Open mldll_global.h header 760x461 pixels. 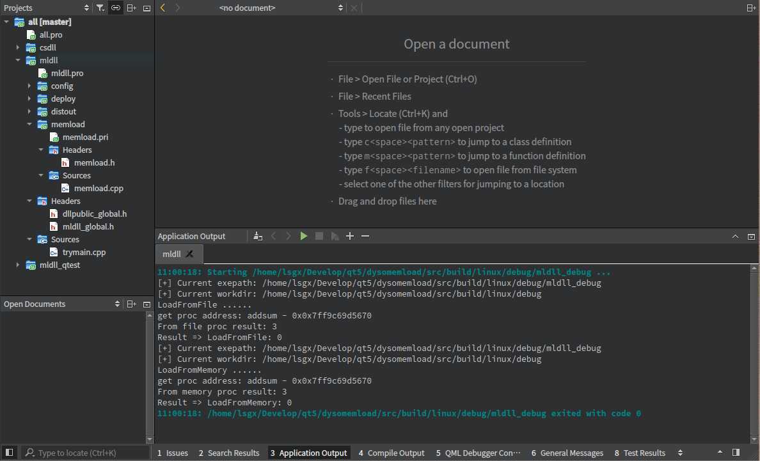[x=88, y=226]
